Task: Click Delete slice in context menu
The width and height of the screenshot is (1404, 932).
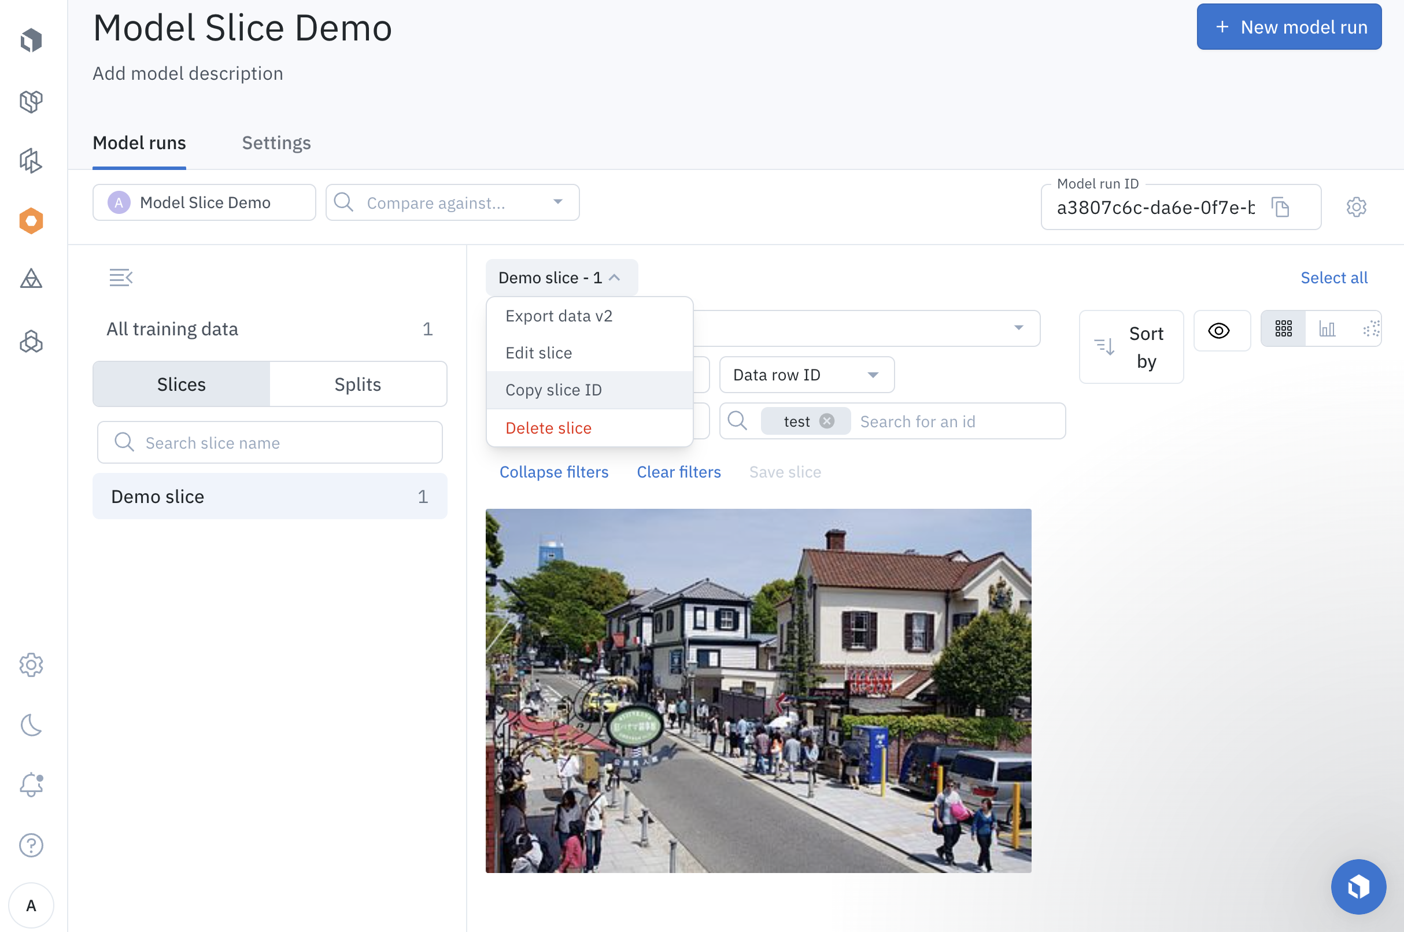Action: coord(548,427)
